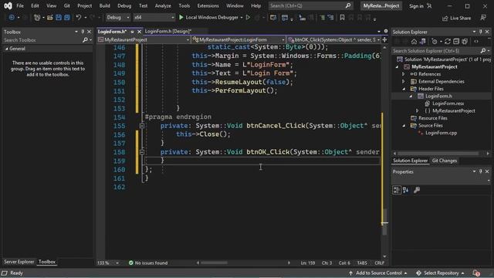Click the New Project icon in the toolbar
The height and width of the screenshot is (278, 494).
[37, 18]
